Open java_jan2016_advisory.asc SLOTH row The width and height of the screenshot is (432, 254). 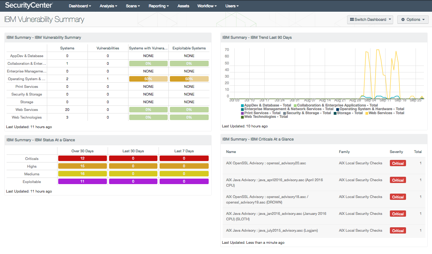coord(324,216)
